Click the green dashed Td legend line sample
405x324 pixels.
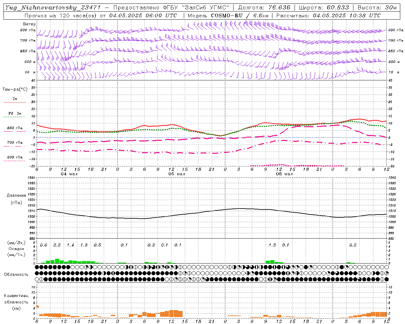click(x=14, y=117)
